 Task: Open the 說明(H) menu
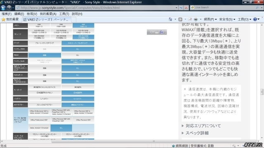click(77, 14)
